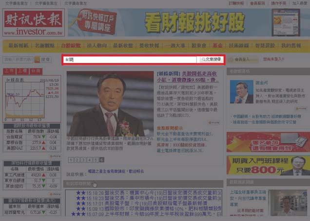Open the 老謝觀點 nav item

[x=45, y=45]
